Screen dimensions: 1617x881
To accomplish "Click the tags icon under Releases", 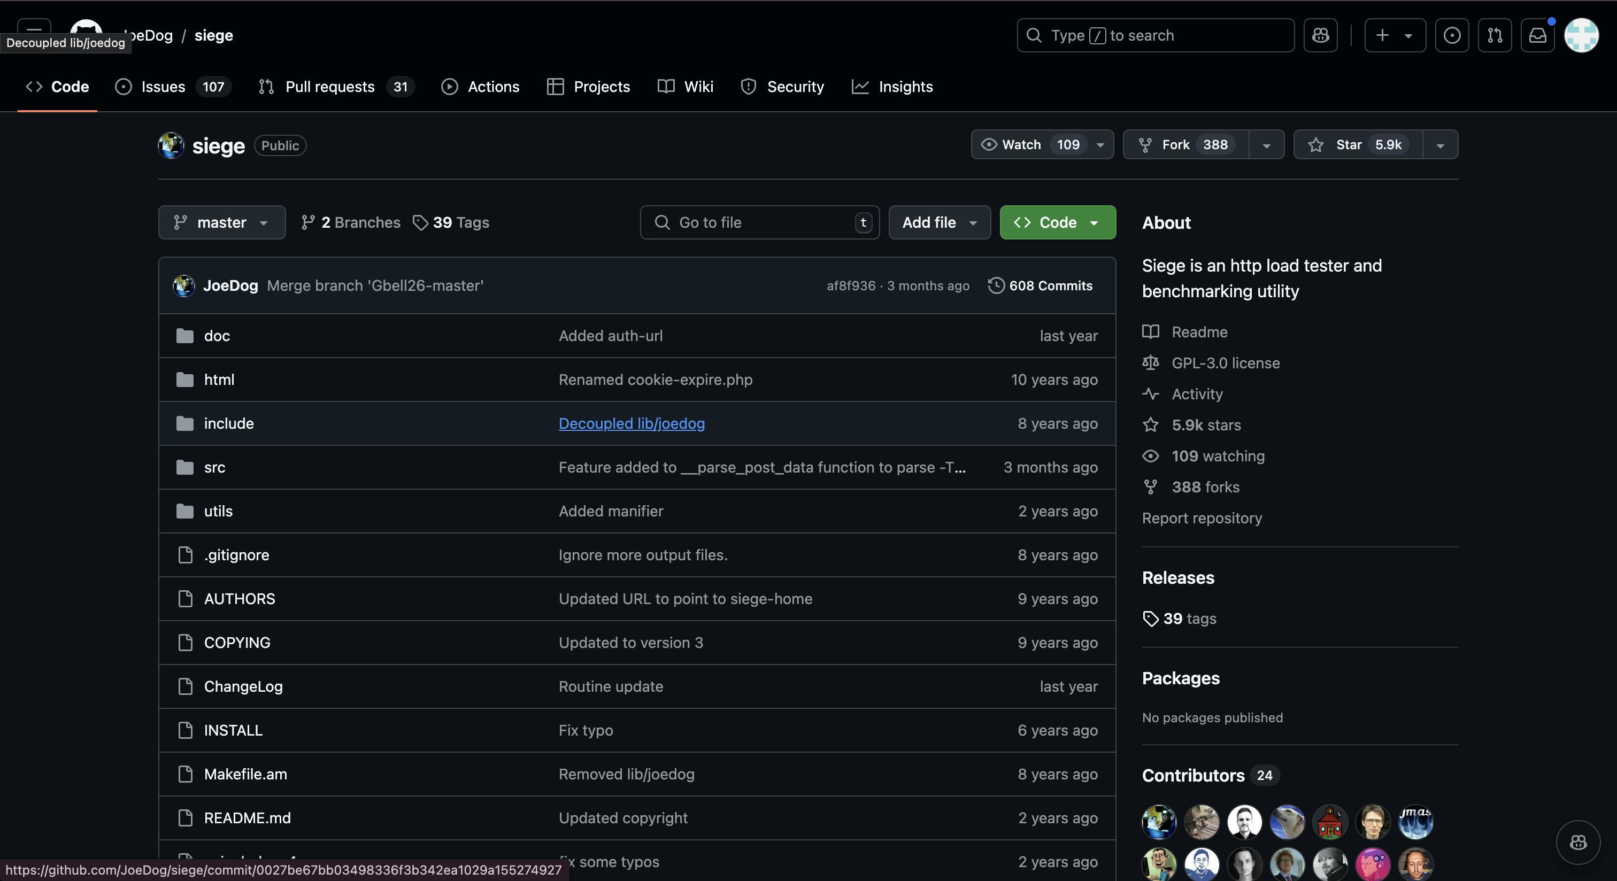I will (1151, 619).
